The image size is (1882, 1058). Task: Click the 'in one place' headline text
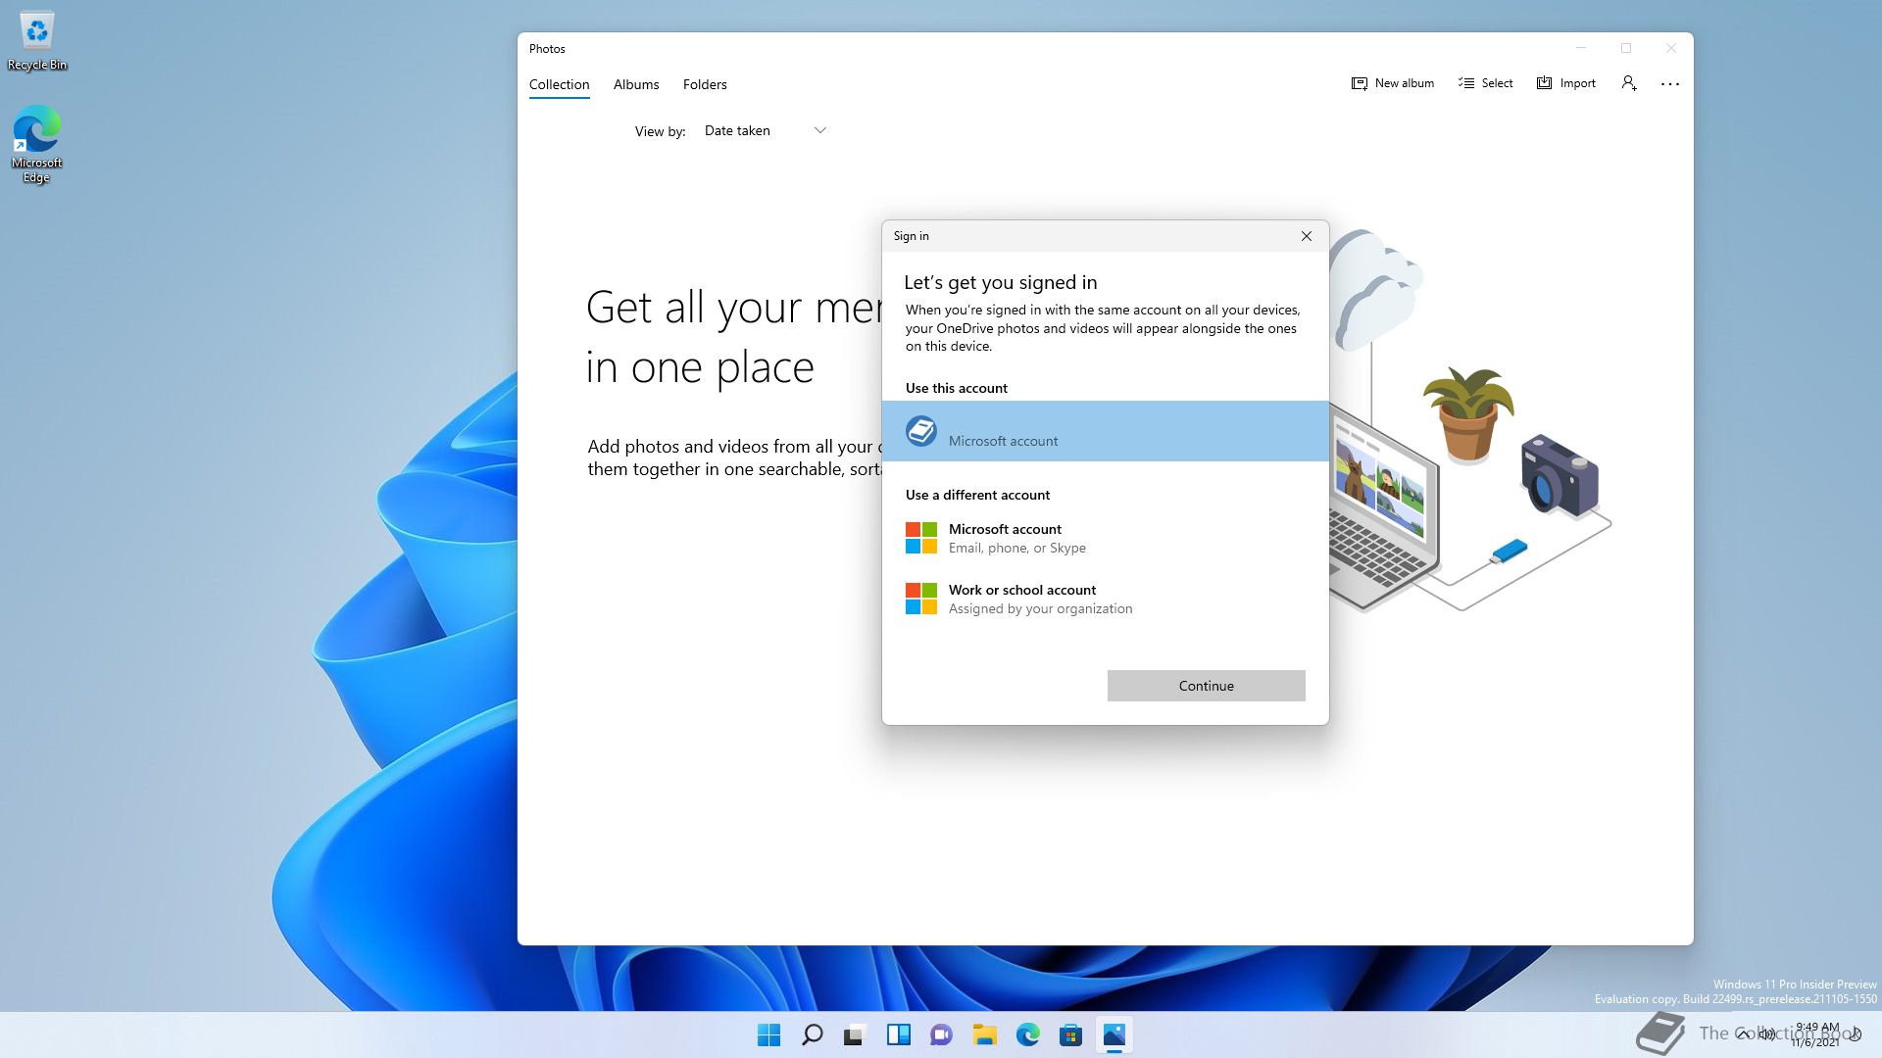coord(700,368)
